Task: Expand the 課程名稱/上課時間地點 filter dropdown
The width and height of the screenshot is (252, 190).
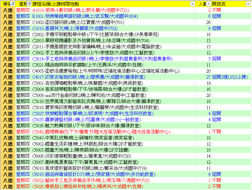Action: click(192, 4)
